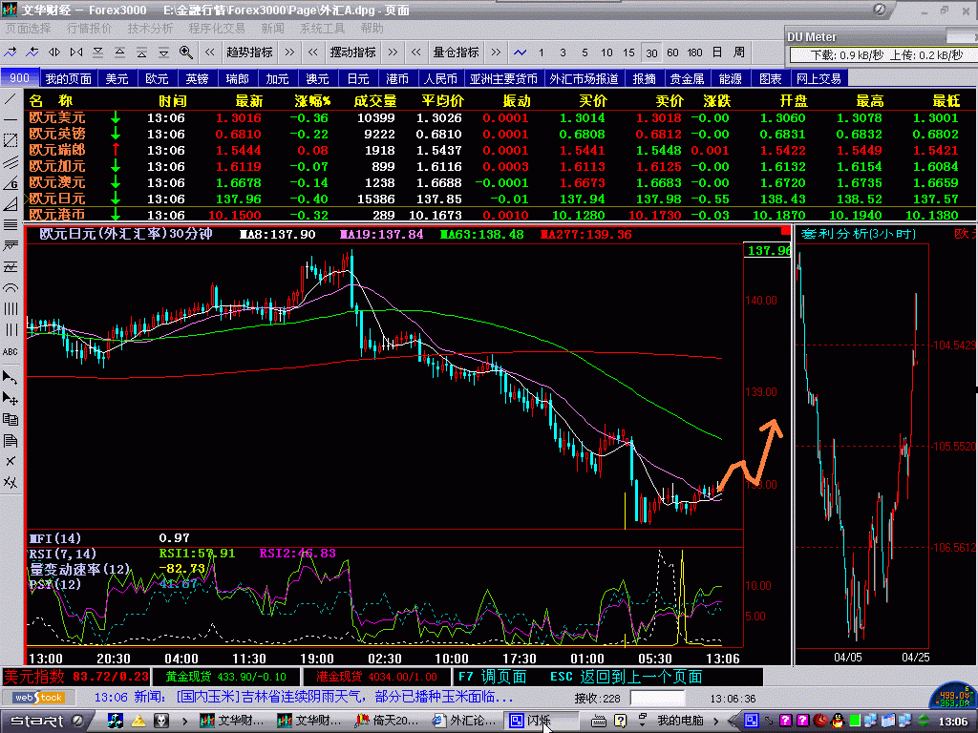Click the delete drawing X tool

click(10, 461)
